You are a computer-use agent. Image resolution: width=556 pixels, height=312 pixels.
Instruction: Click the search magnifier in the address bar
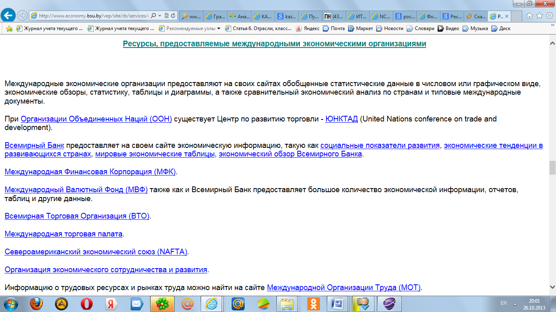153,16
